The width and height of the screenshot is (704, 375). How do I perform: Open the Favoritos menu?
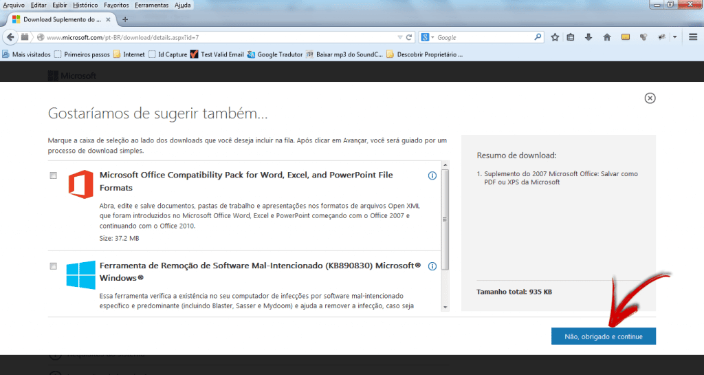click(116, 5)
